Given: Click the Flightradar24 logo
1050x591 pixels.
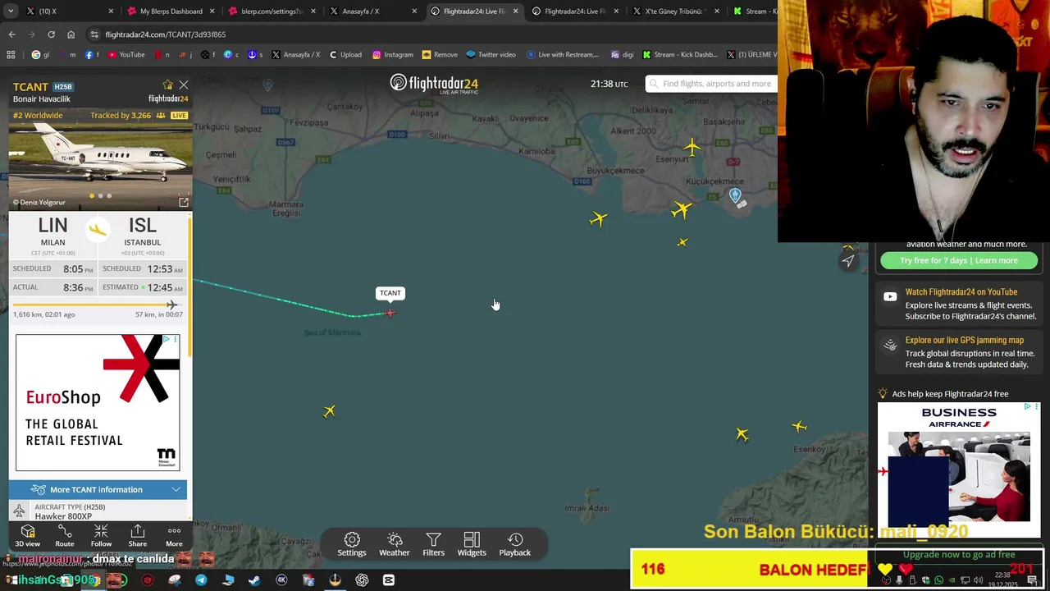Looking at the screenshot, I should 434,84.
